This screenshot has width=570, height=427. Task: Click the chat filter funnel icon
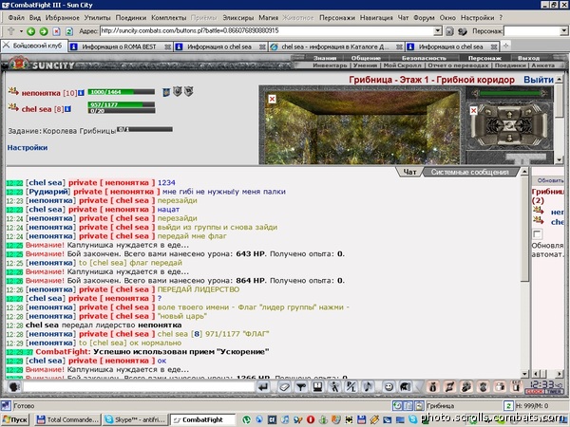coord(300,387)
